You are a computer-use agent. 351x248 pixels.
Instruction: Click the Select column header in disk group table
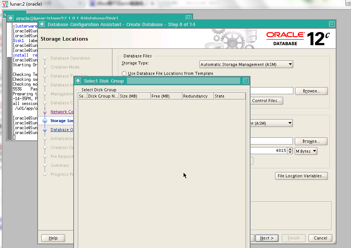click(83, 96)
